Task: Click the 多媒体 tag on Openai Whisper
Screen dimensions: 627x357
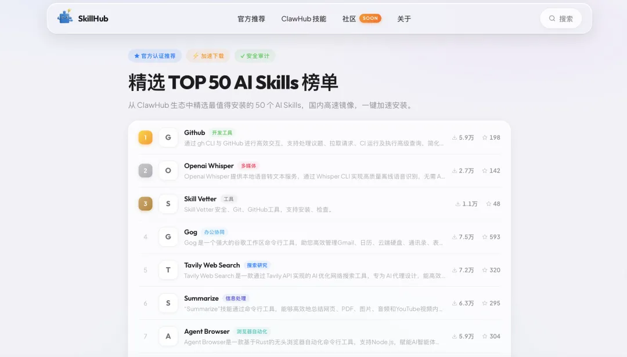Action: point(248,166)
